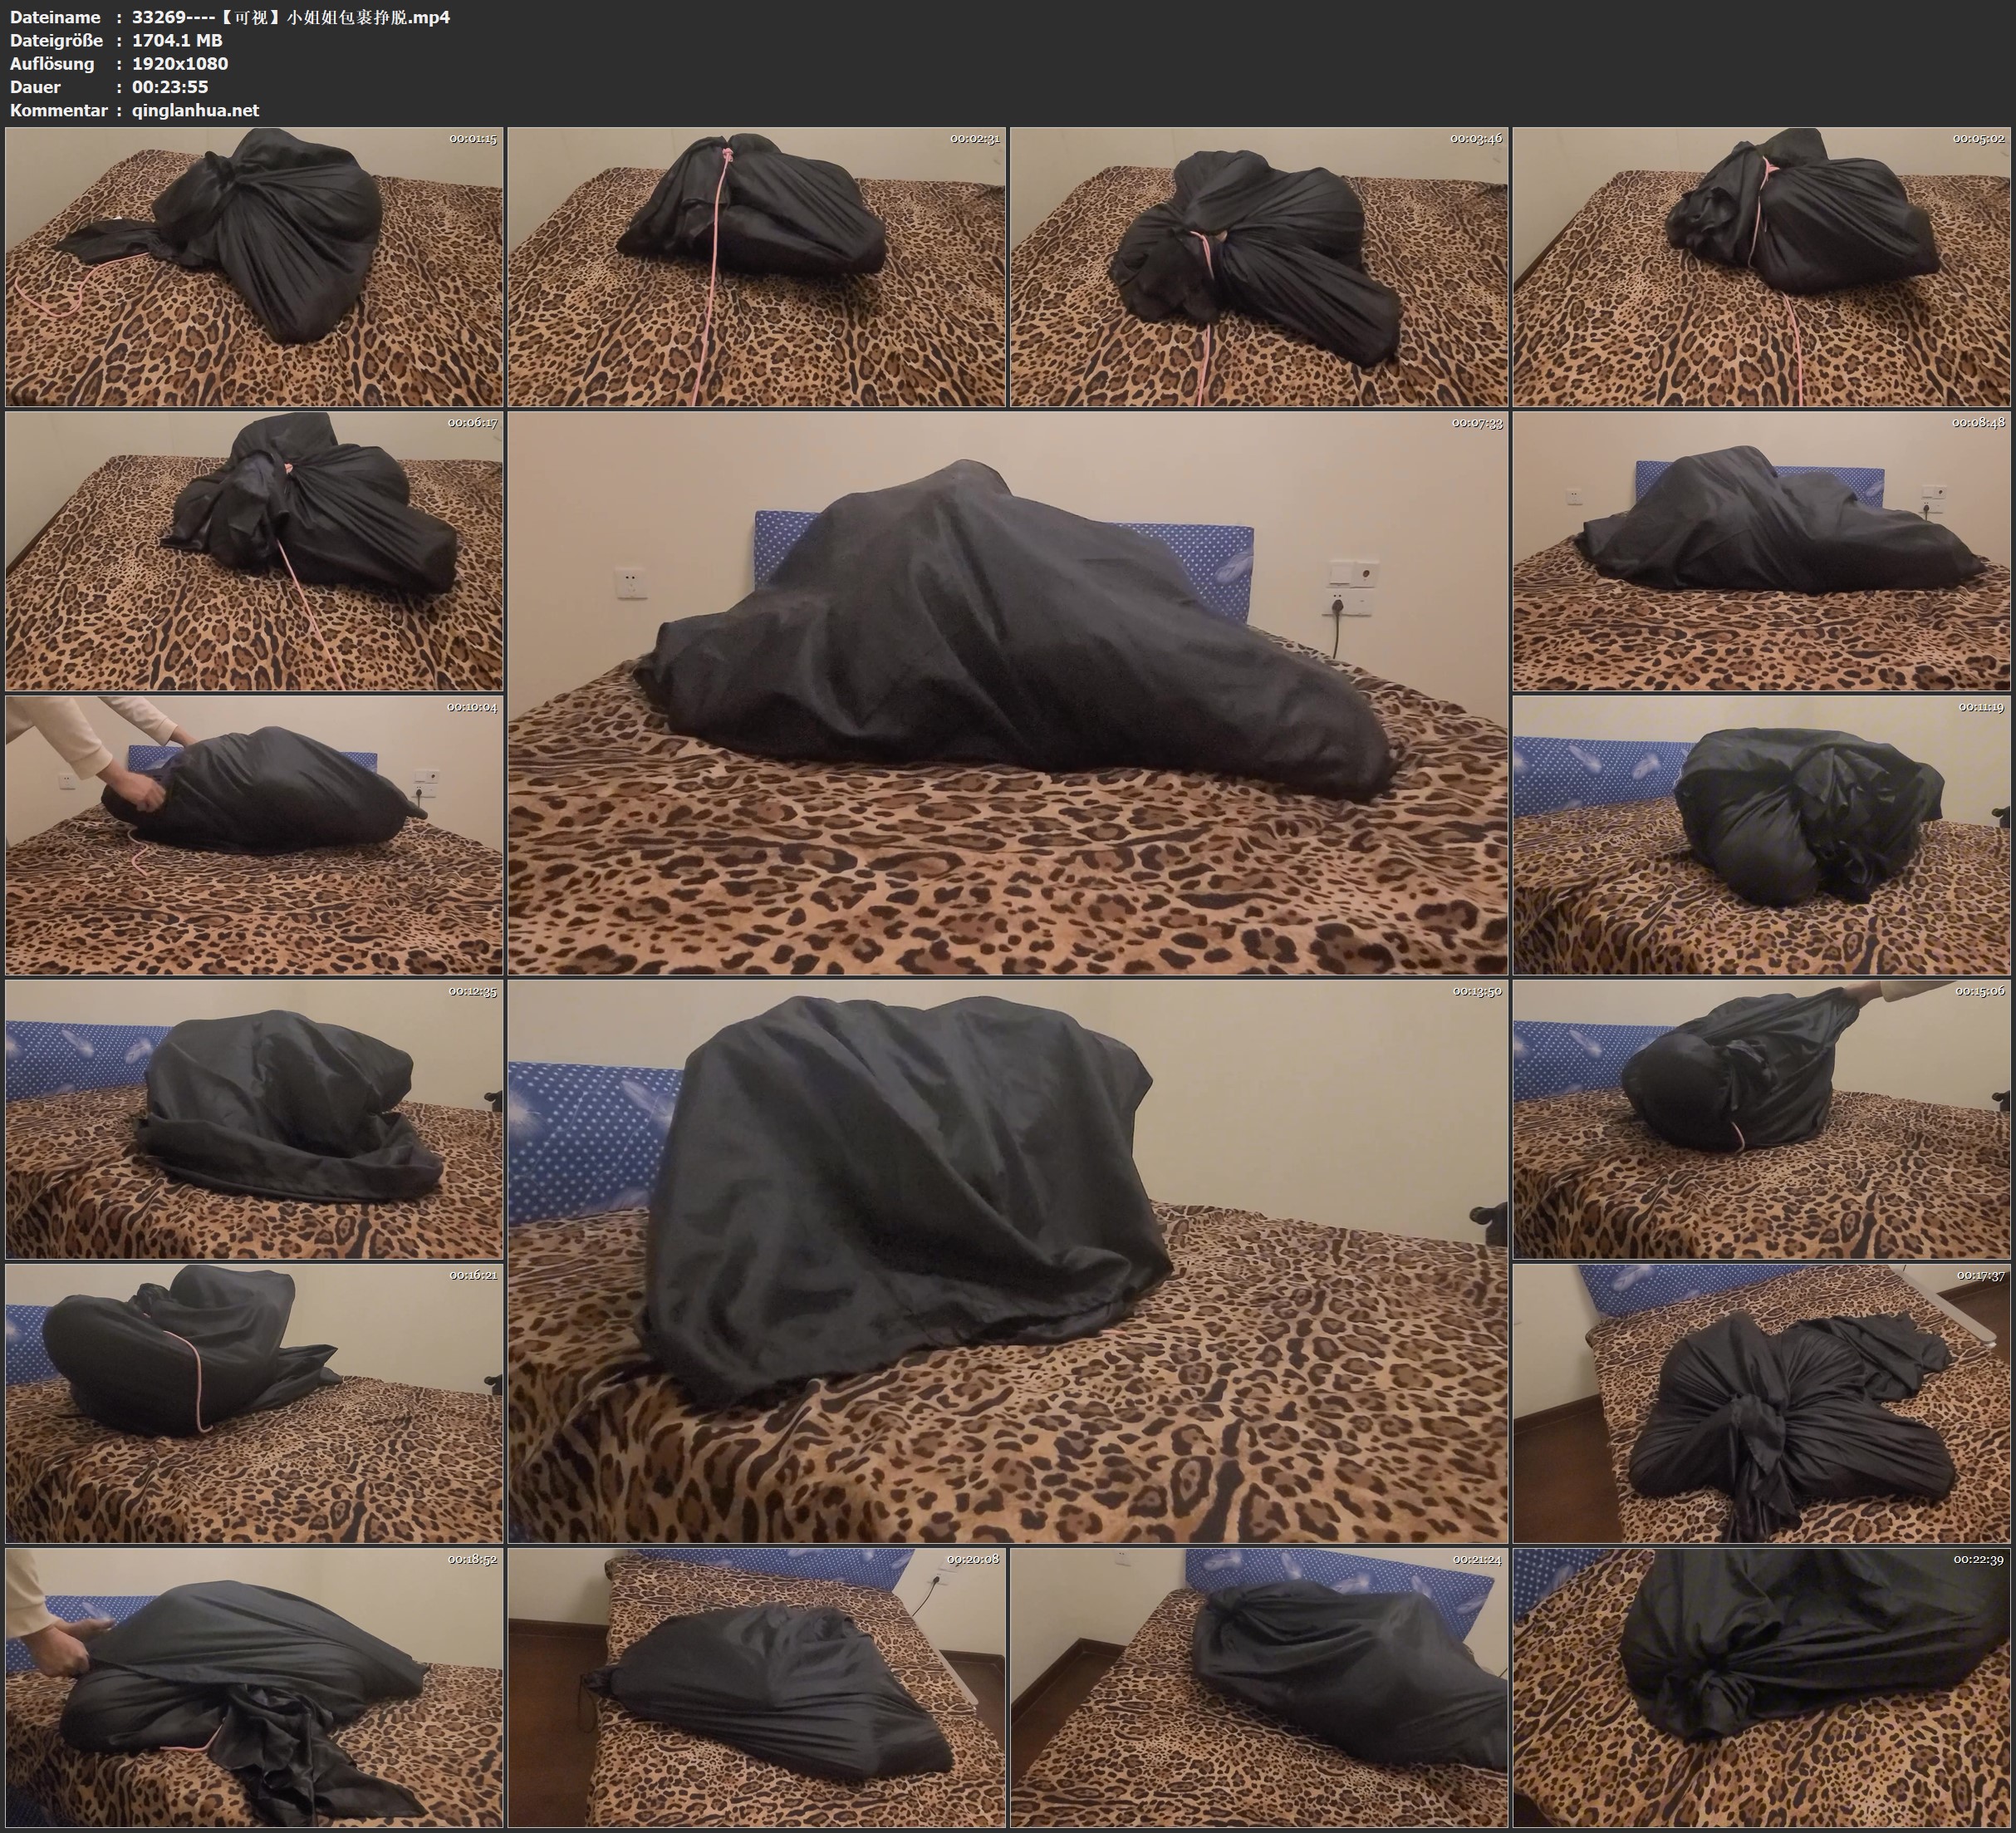Click the frame stamped 00:18:52
The width and height of the screenshot is (2016, 1833).
point(254,1687)
